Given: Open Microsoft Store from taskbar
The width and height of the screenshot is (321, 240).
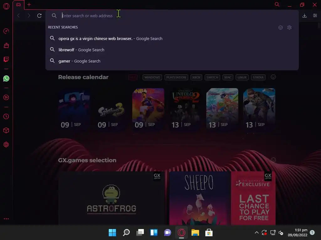Looking at the screenshot, I should tap(209, 232).
